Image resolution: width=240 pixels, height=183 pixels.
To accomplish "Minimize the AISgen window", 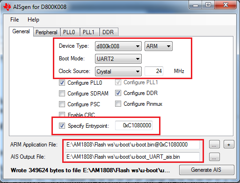I will pos(196,5).
